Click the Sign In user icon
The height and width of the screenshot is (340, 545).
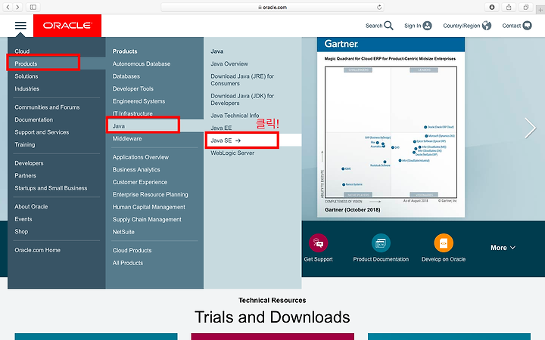[427, 26]
